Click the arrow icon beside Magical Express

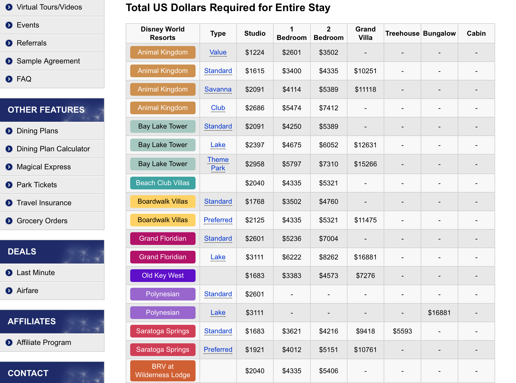pyautogui.click(x=9, y=167)
